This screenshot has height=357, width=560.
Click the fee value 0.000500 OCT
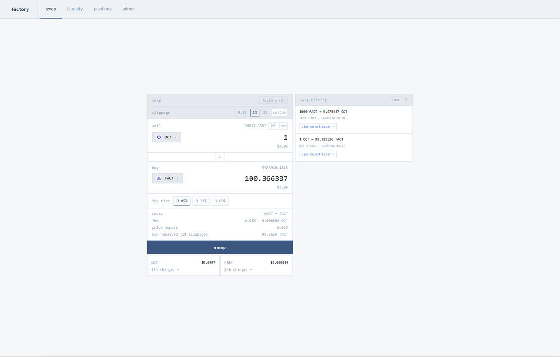[x=275, y=220]
